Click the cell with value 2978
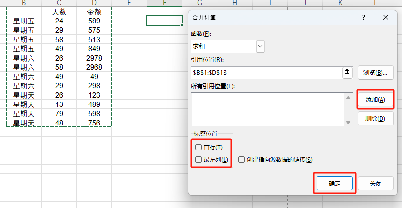Image resolution: width=402 pixels, height=208 pixels. pos(94,58)
